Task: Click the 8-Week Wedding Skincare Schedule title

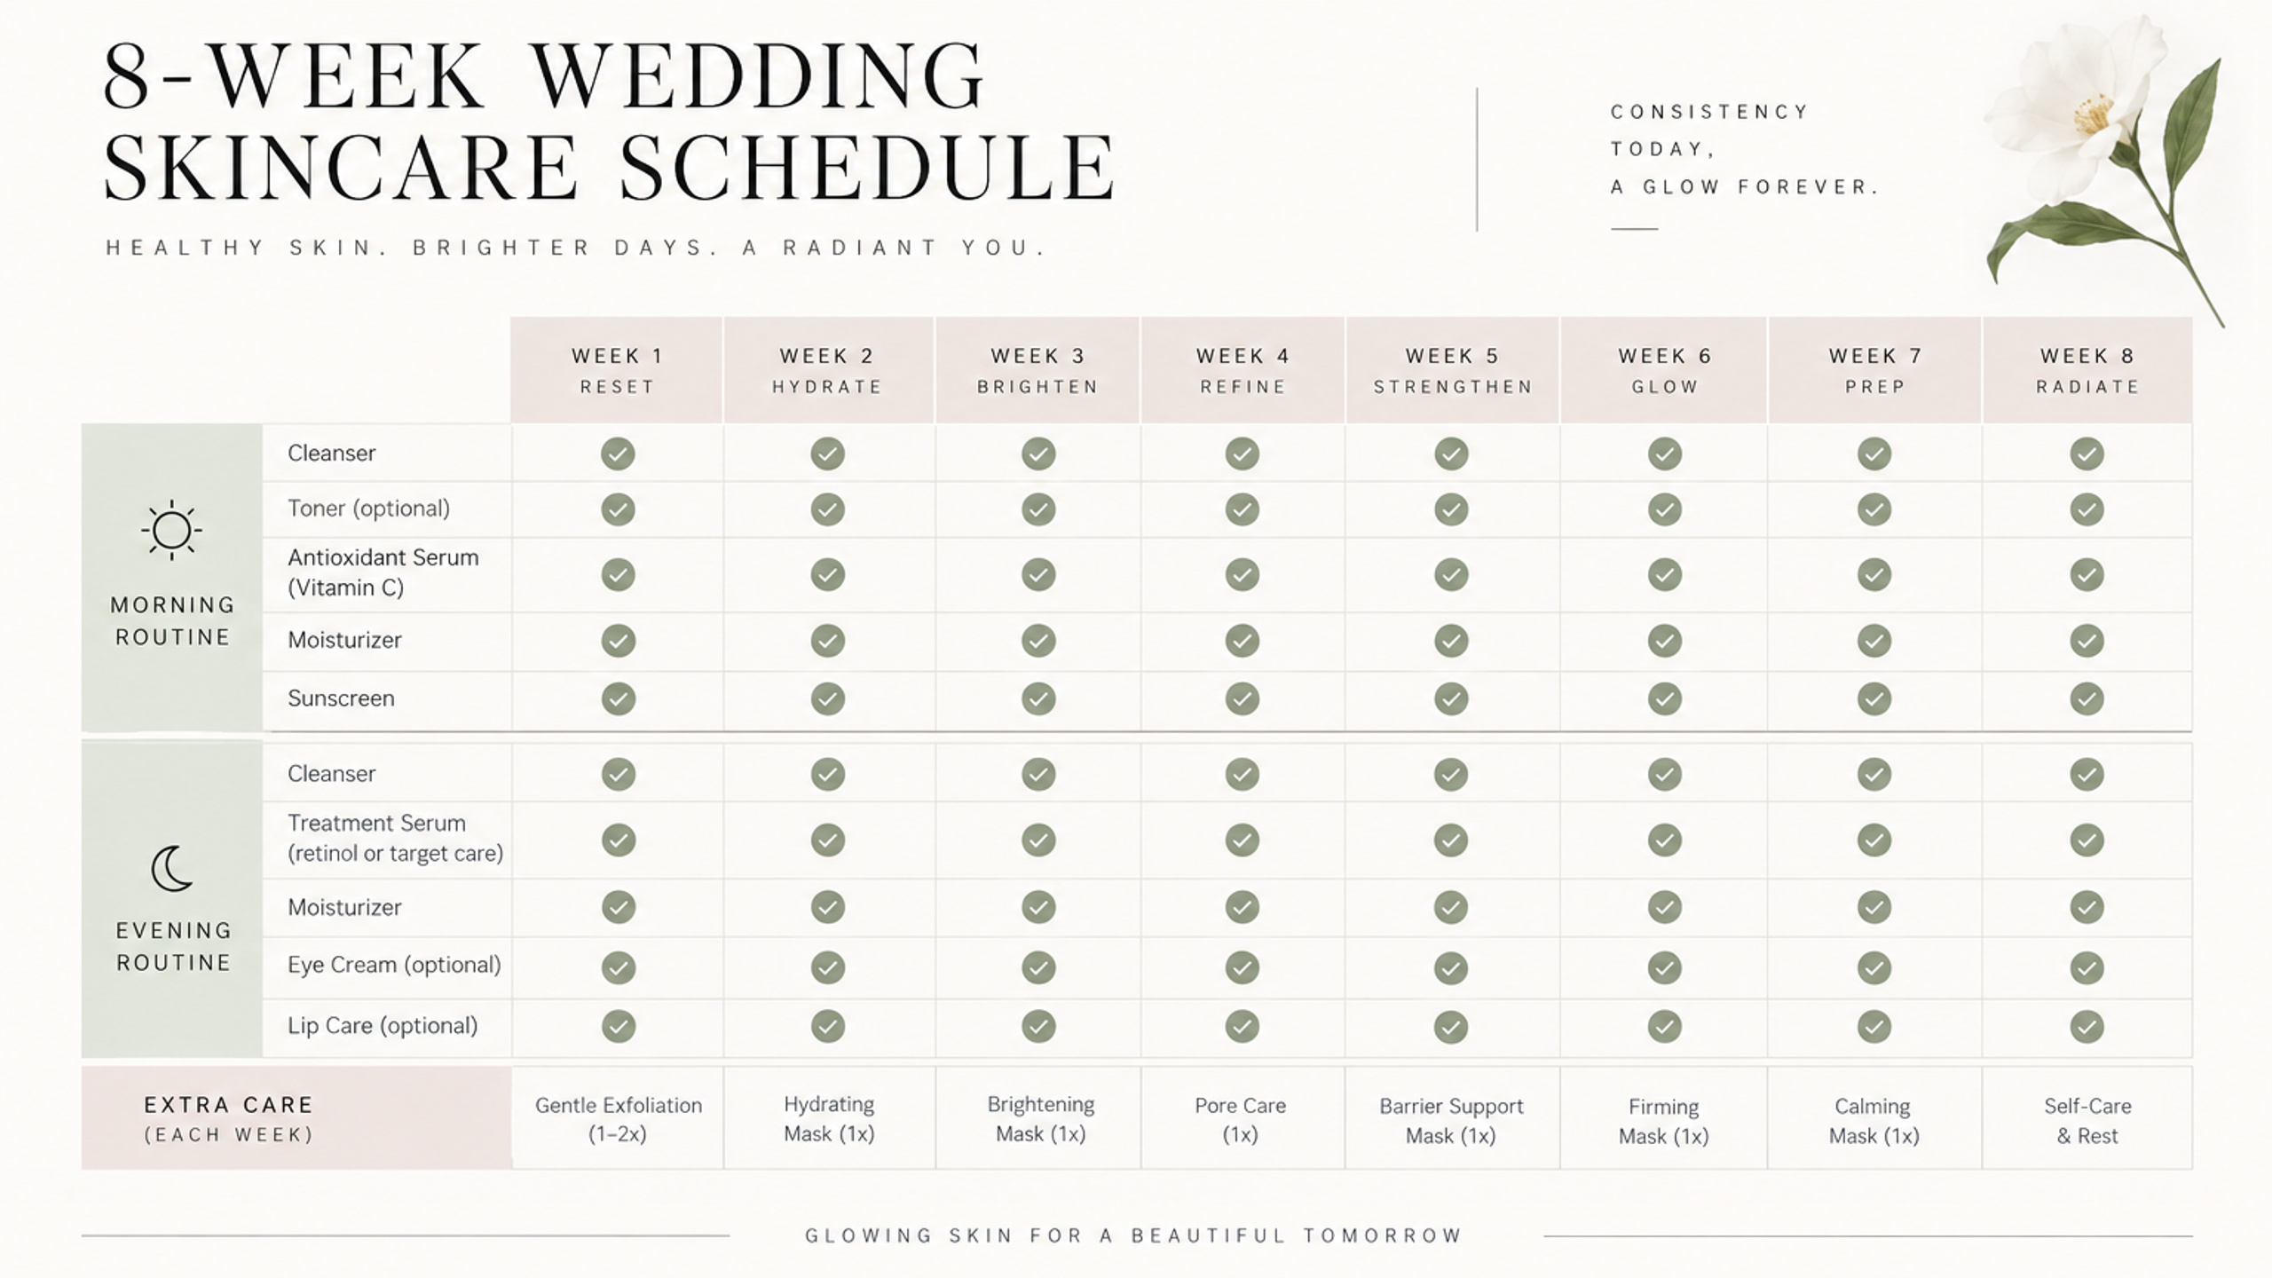Action: coord(609,122)
